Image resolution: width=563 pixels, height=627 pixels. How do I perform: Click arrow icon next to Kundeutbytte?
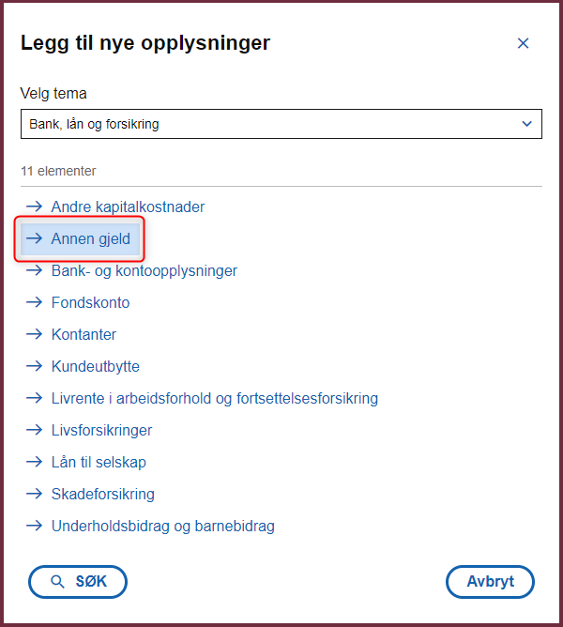click(x=35, y=366)
